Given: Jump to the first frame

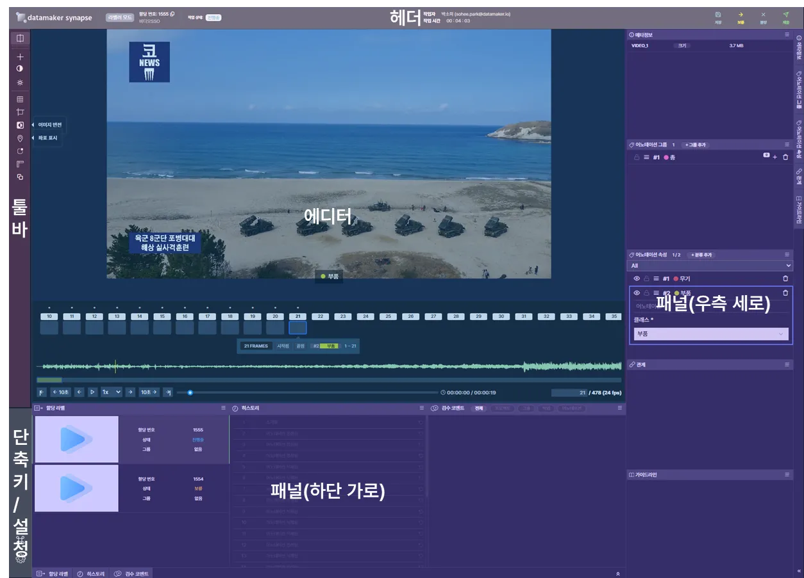Looking at the screenshot, I should click(42, 392).
